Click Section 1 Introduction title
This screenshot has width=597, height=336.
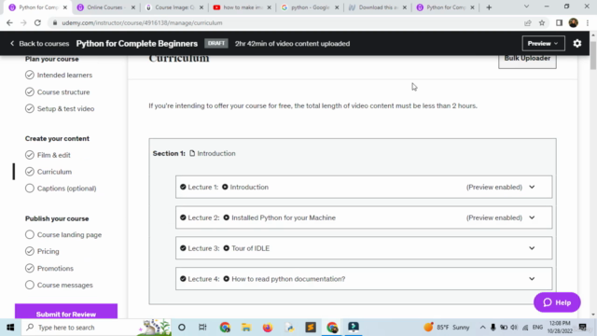(x=216, y=153)
